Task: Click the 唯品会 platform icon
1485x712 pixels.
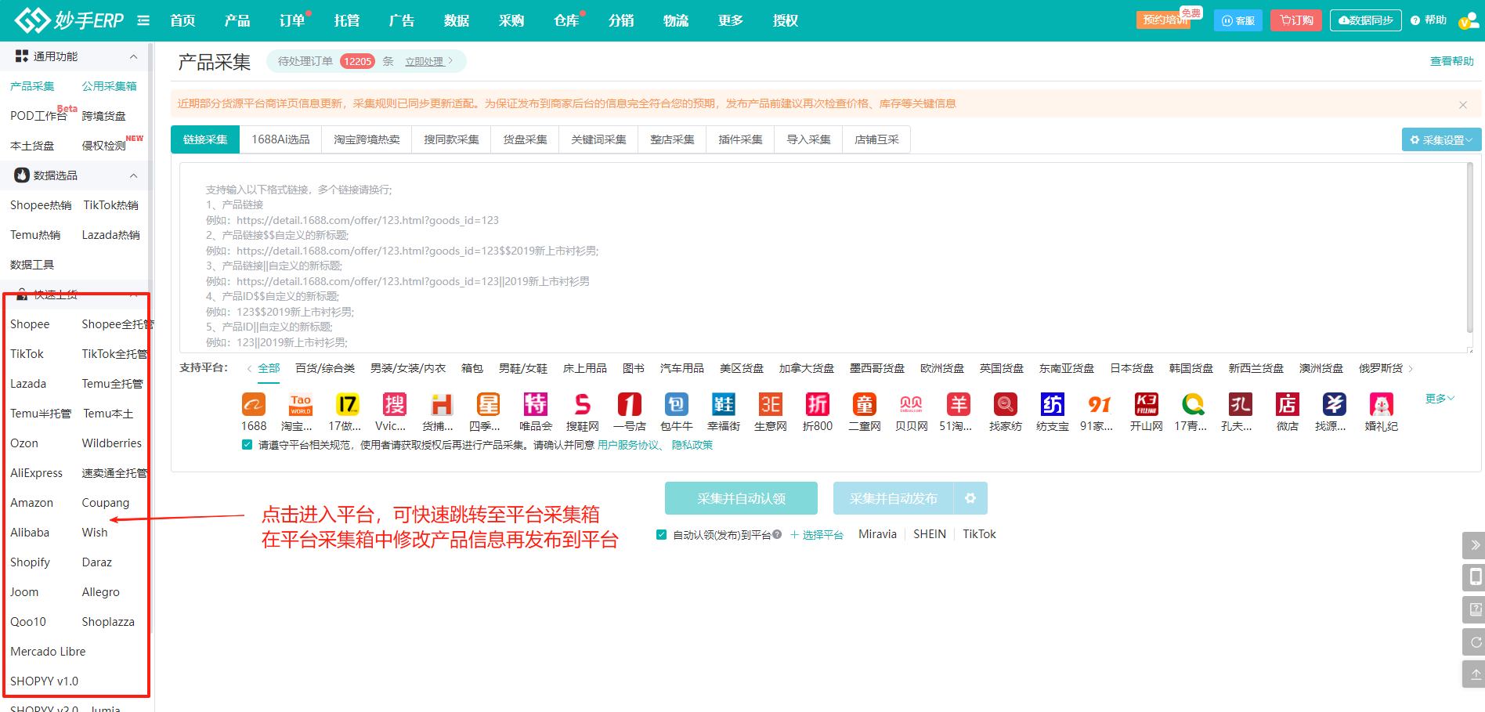Action: pyautogui.click(x=536, y=404)
